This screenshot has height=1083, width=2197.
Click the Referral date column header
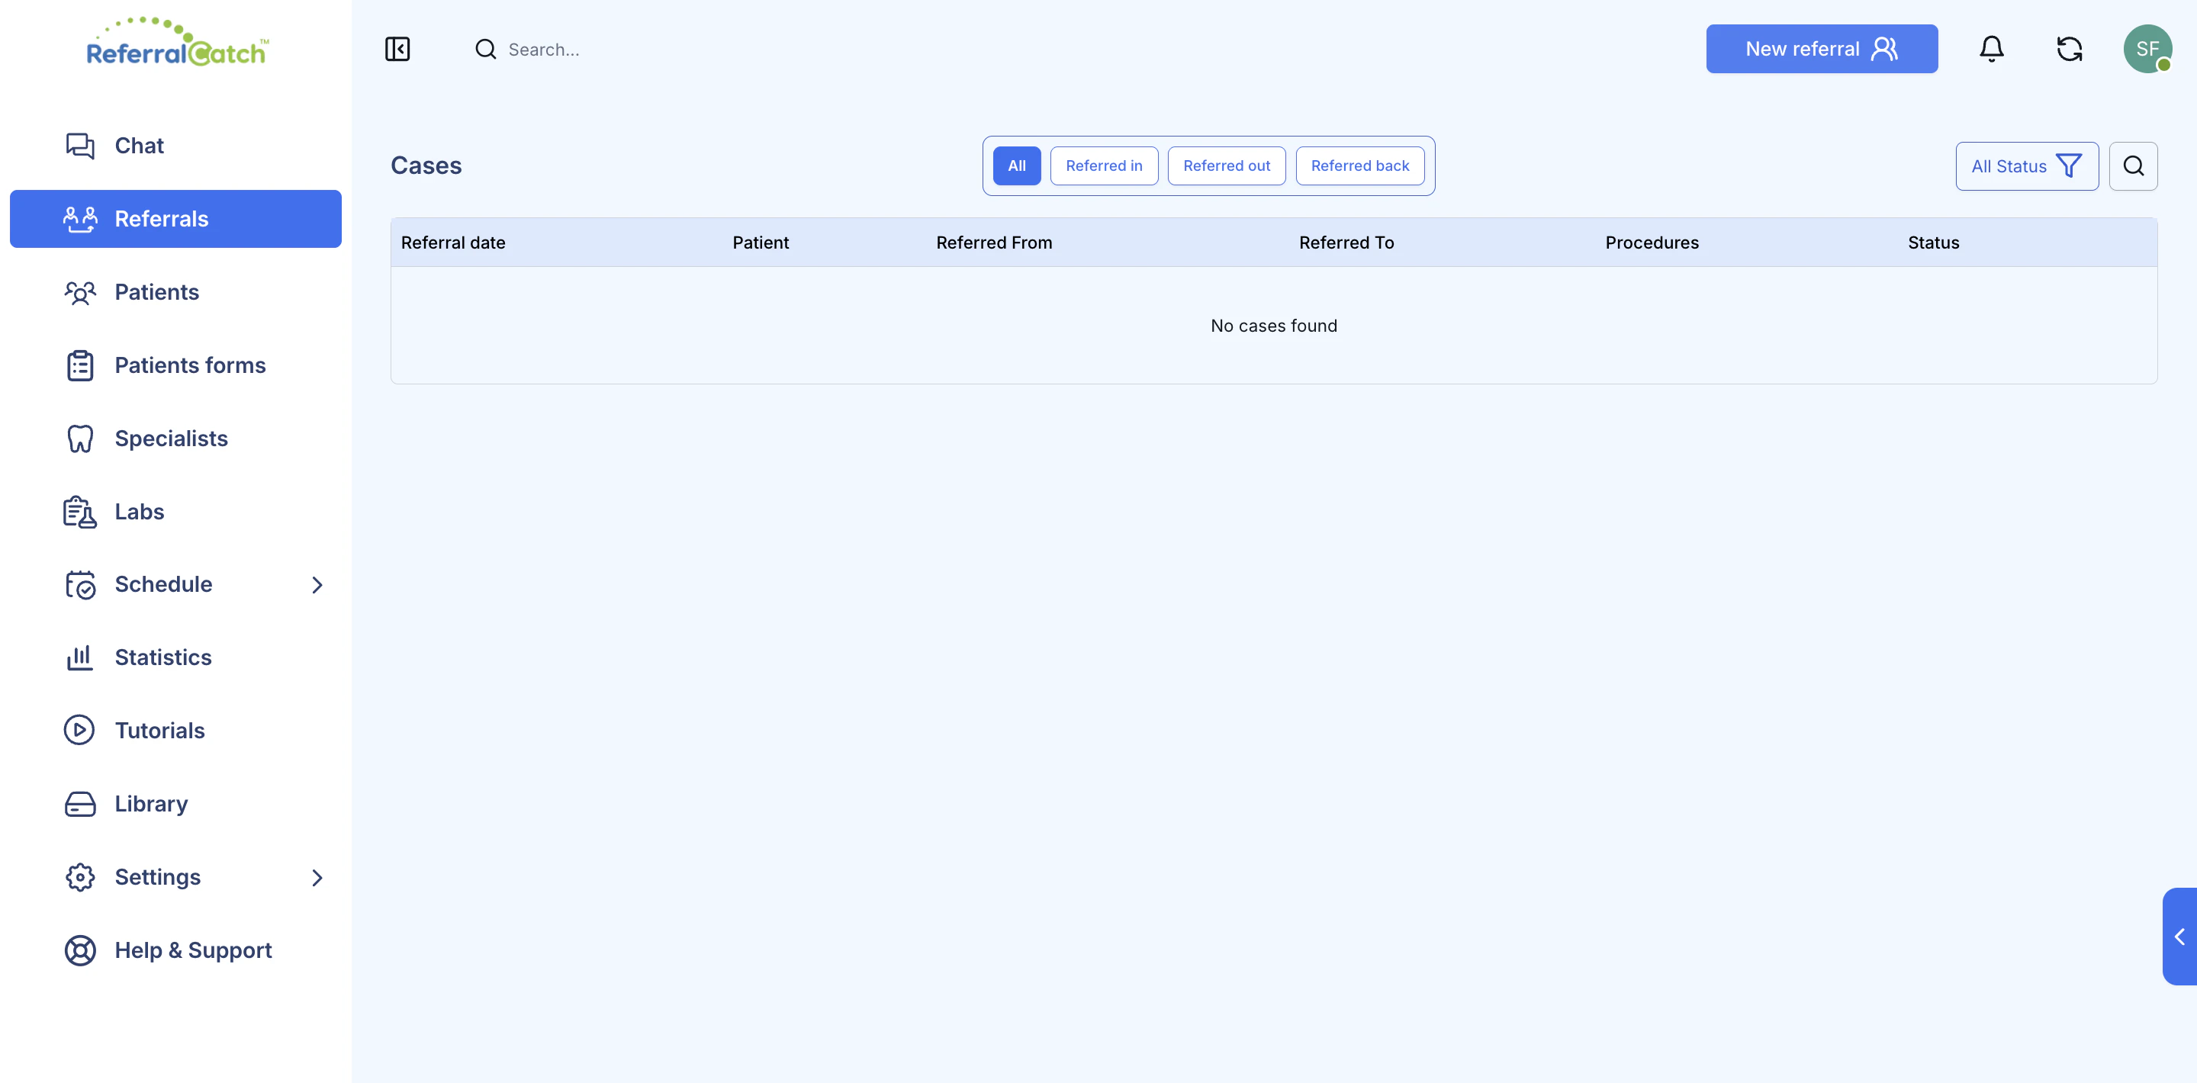453,243
